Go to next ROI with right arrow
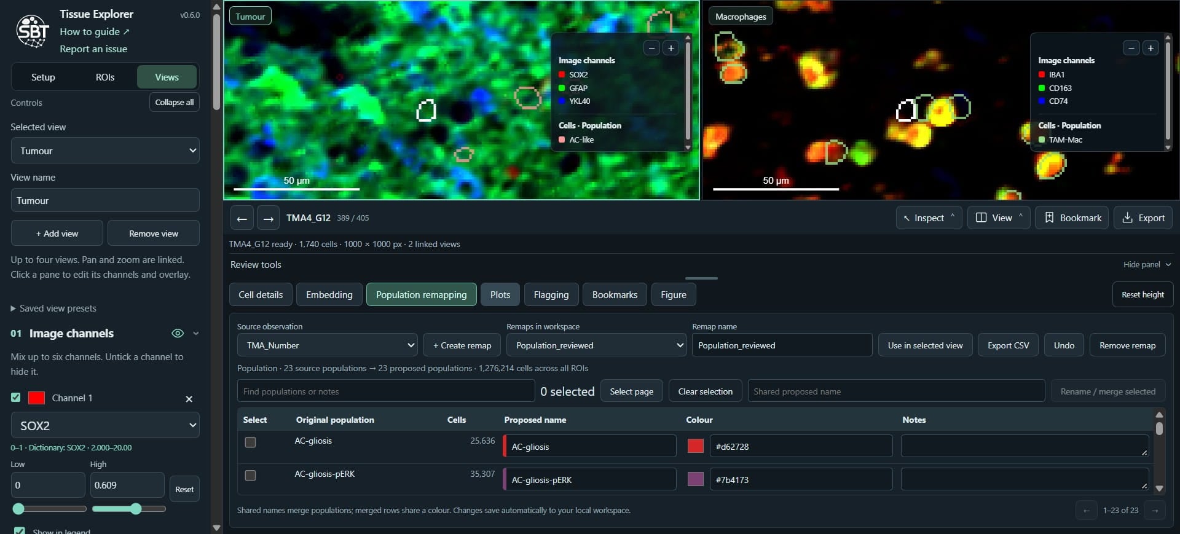This screenshot has height=534, width=1180. click(x=268, y=218)
